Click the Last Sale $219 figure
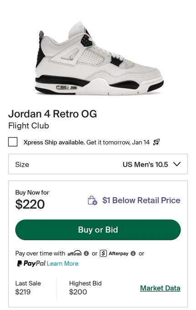 coord(23,292)
